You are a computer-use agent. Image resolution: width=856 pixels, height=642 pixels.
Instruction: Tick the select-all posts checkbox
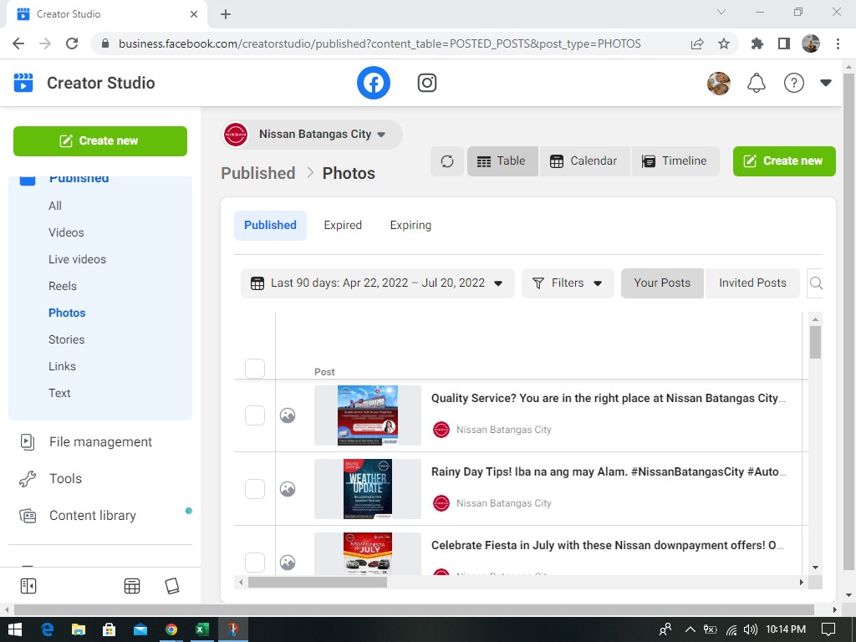coord(255,369)
